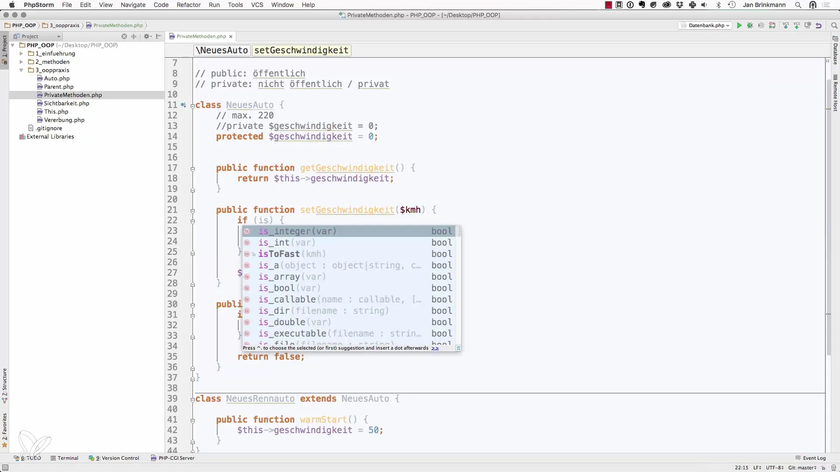Screen dimensions: 840x472
Task: Click the purple Revert arrow icon
Action: pyautogui.click(x=819, y=25)
